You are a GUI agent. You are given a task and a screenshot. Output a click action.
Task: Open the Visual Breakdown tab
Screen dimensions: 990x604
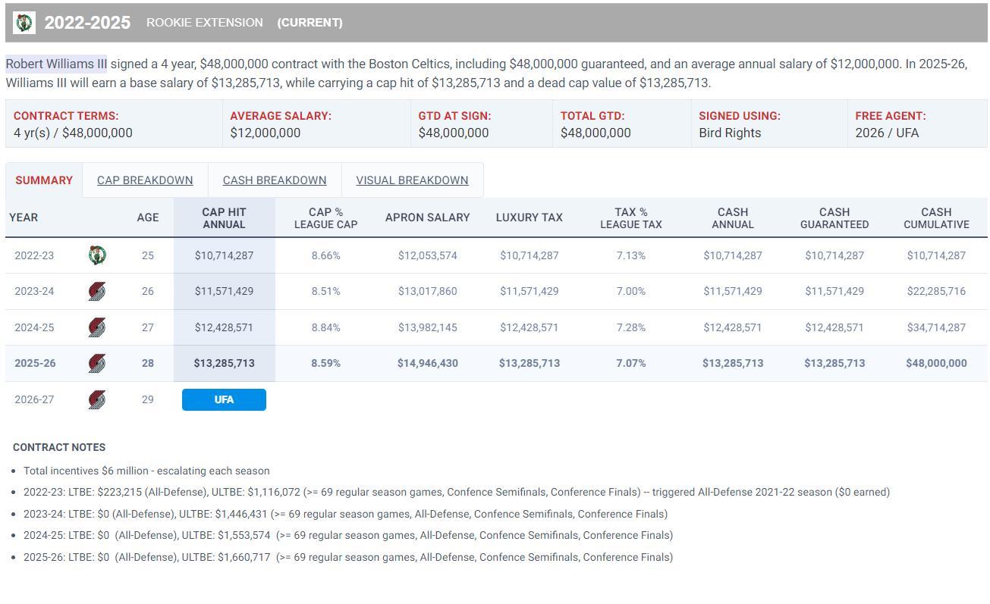(412, 180)
